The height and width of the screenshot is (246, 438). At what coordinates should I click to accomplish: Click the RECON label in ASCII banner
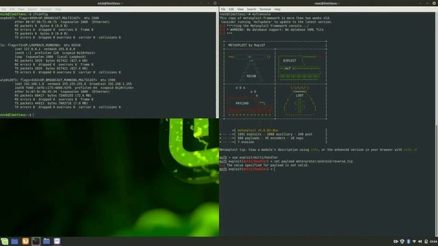[x=251, y=76]
